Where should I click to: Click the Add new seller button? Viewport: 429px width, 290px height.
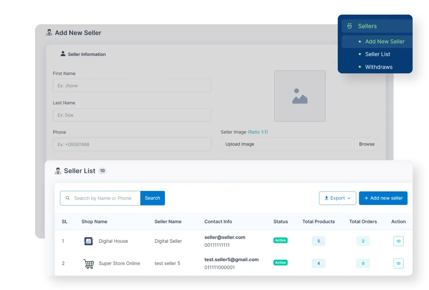pyautogui.click(x=383, y=198)
